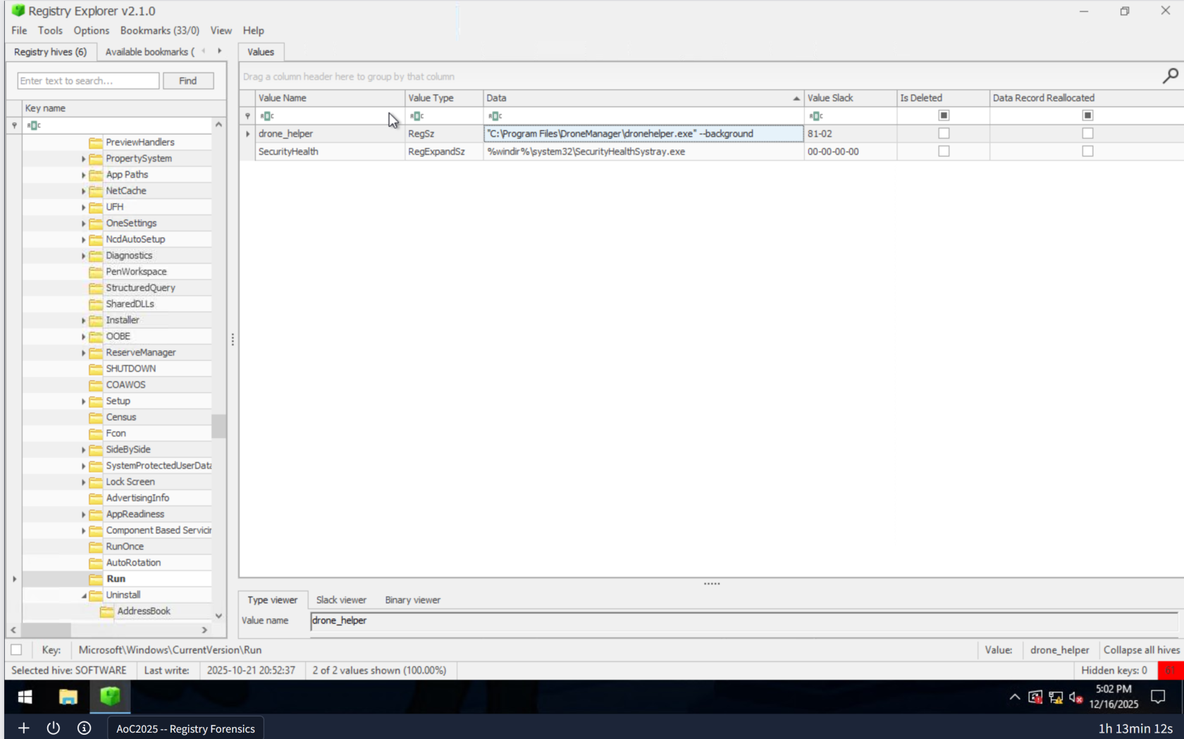
Task: Click the key tree scroll-down arrow
Action: pyautogui.click(x=218, y=616)
